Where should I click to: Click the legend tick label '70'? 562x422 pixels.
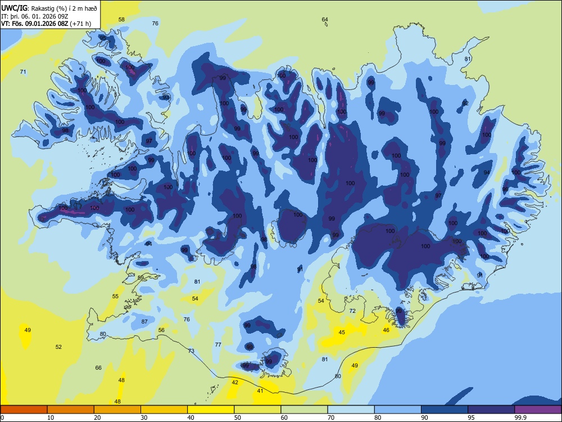coord(331,417)
